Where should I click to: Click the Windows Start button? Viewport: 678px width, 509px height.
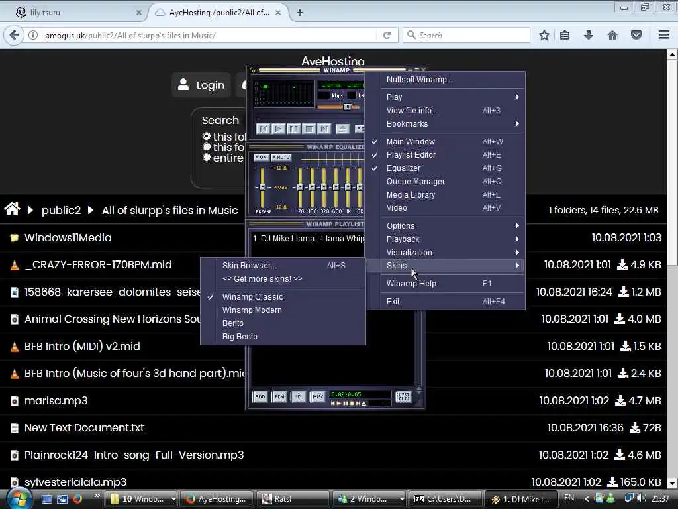pos(18,498)
